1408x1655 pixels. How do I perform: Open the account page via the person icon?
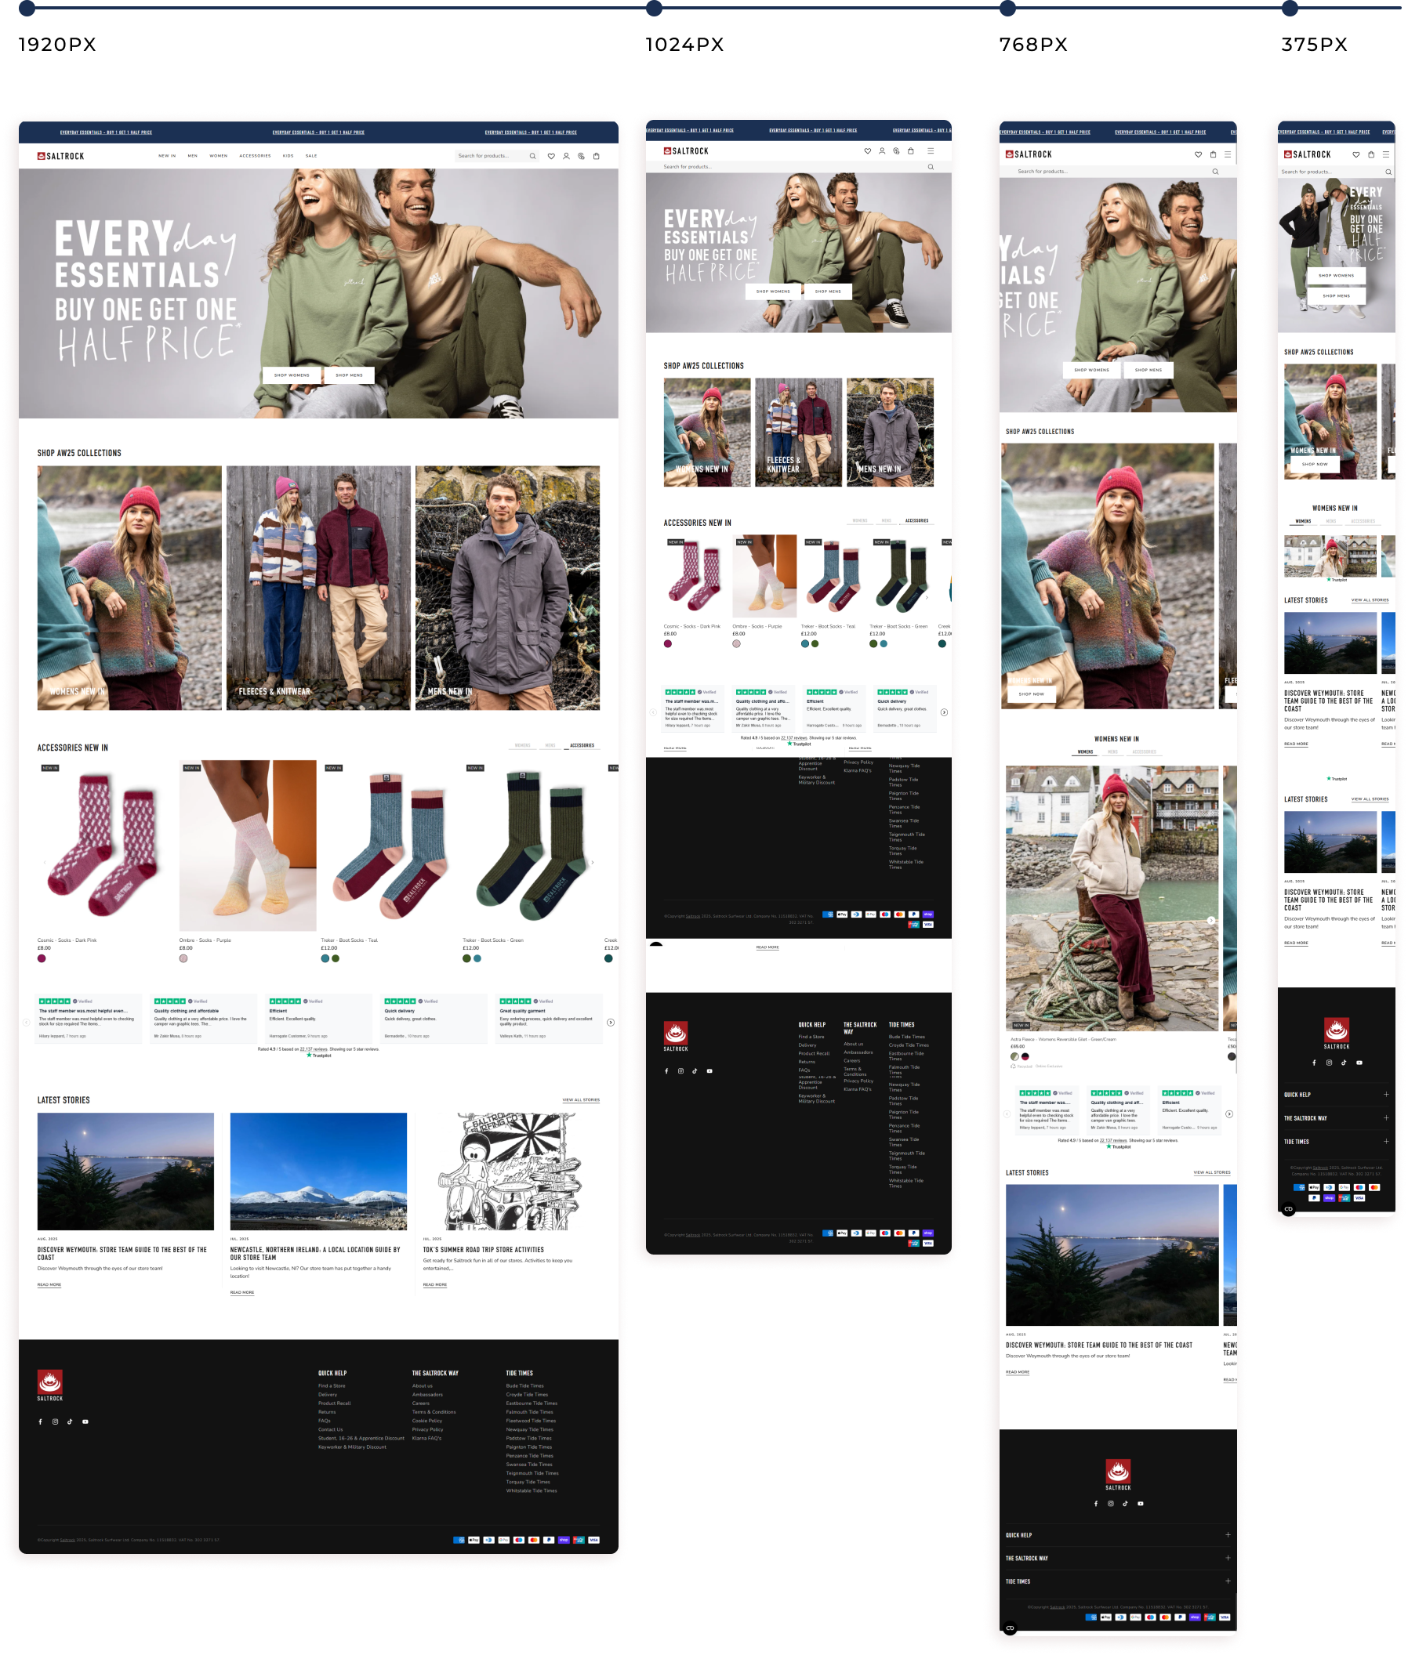(568, 157)
